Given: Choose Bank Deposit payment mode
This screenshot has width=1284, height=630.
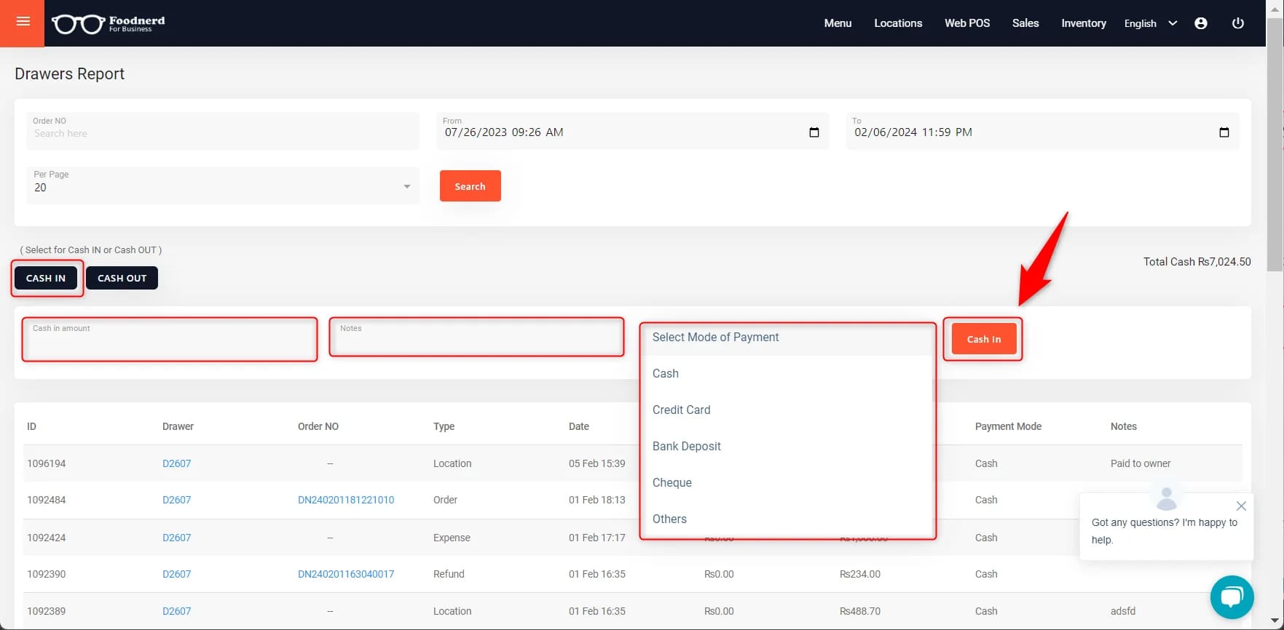Looking at the screenshot, I should (x=787, y=446).
